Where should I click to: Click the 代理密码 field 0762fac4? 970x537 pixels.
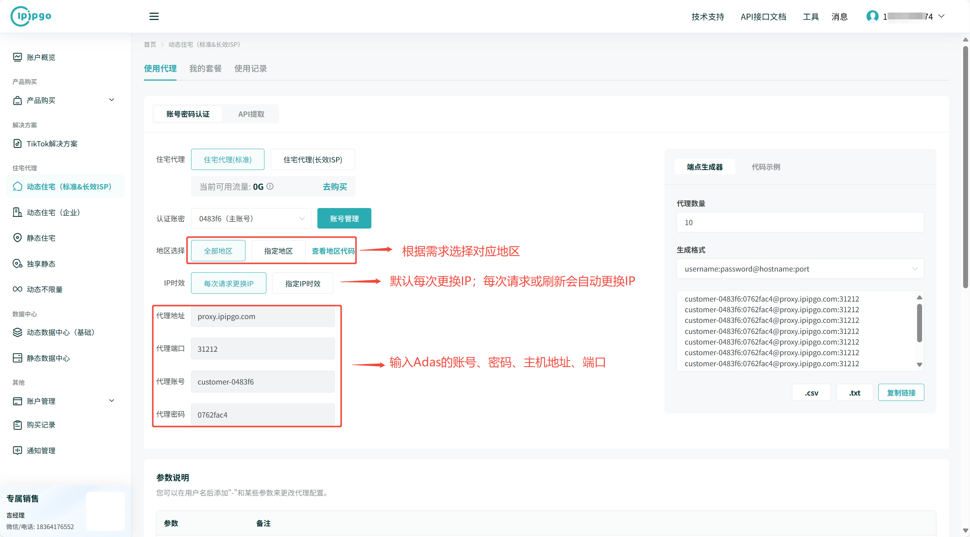[x=263, y=415]
